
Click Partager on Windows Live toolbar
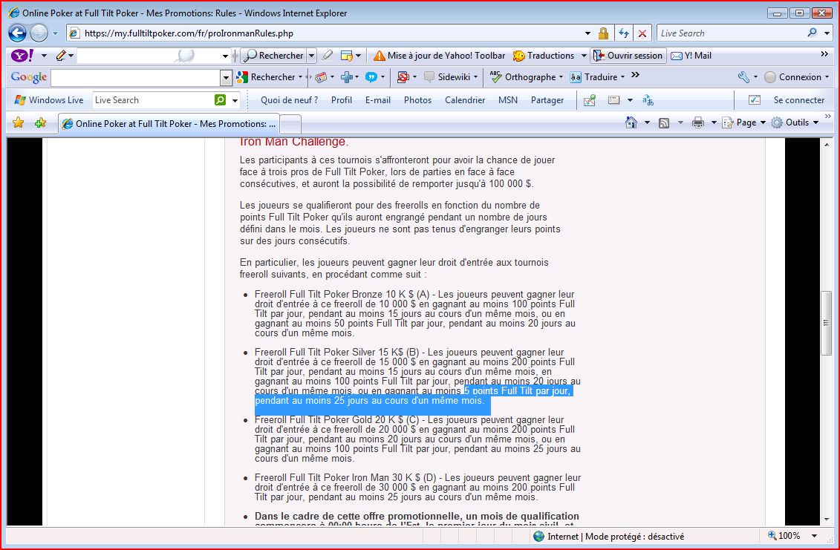pyautogui.click(x=547, y=100)
